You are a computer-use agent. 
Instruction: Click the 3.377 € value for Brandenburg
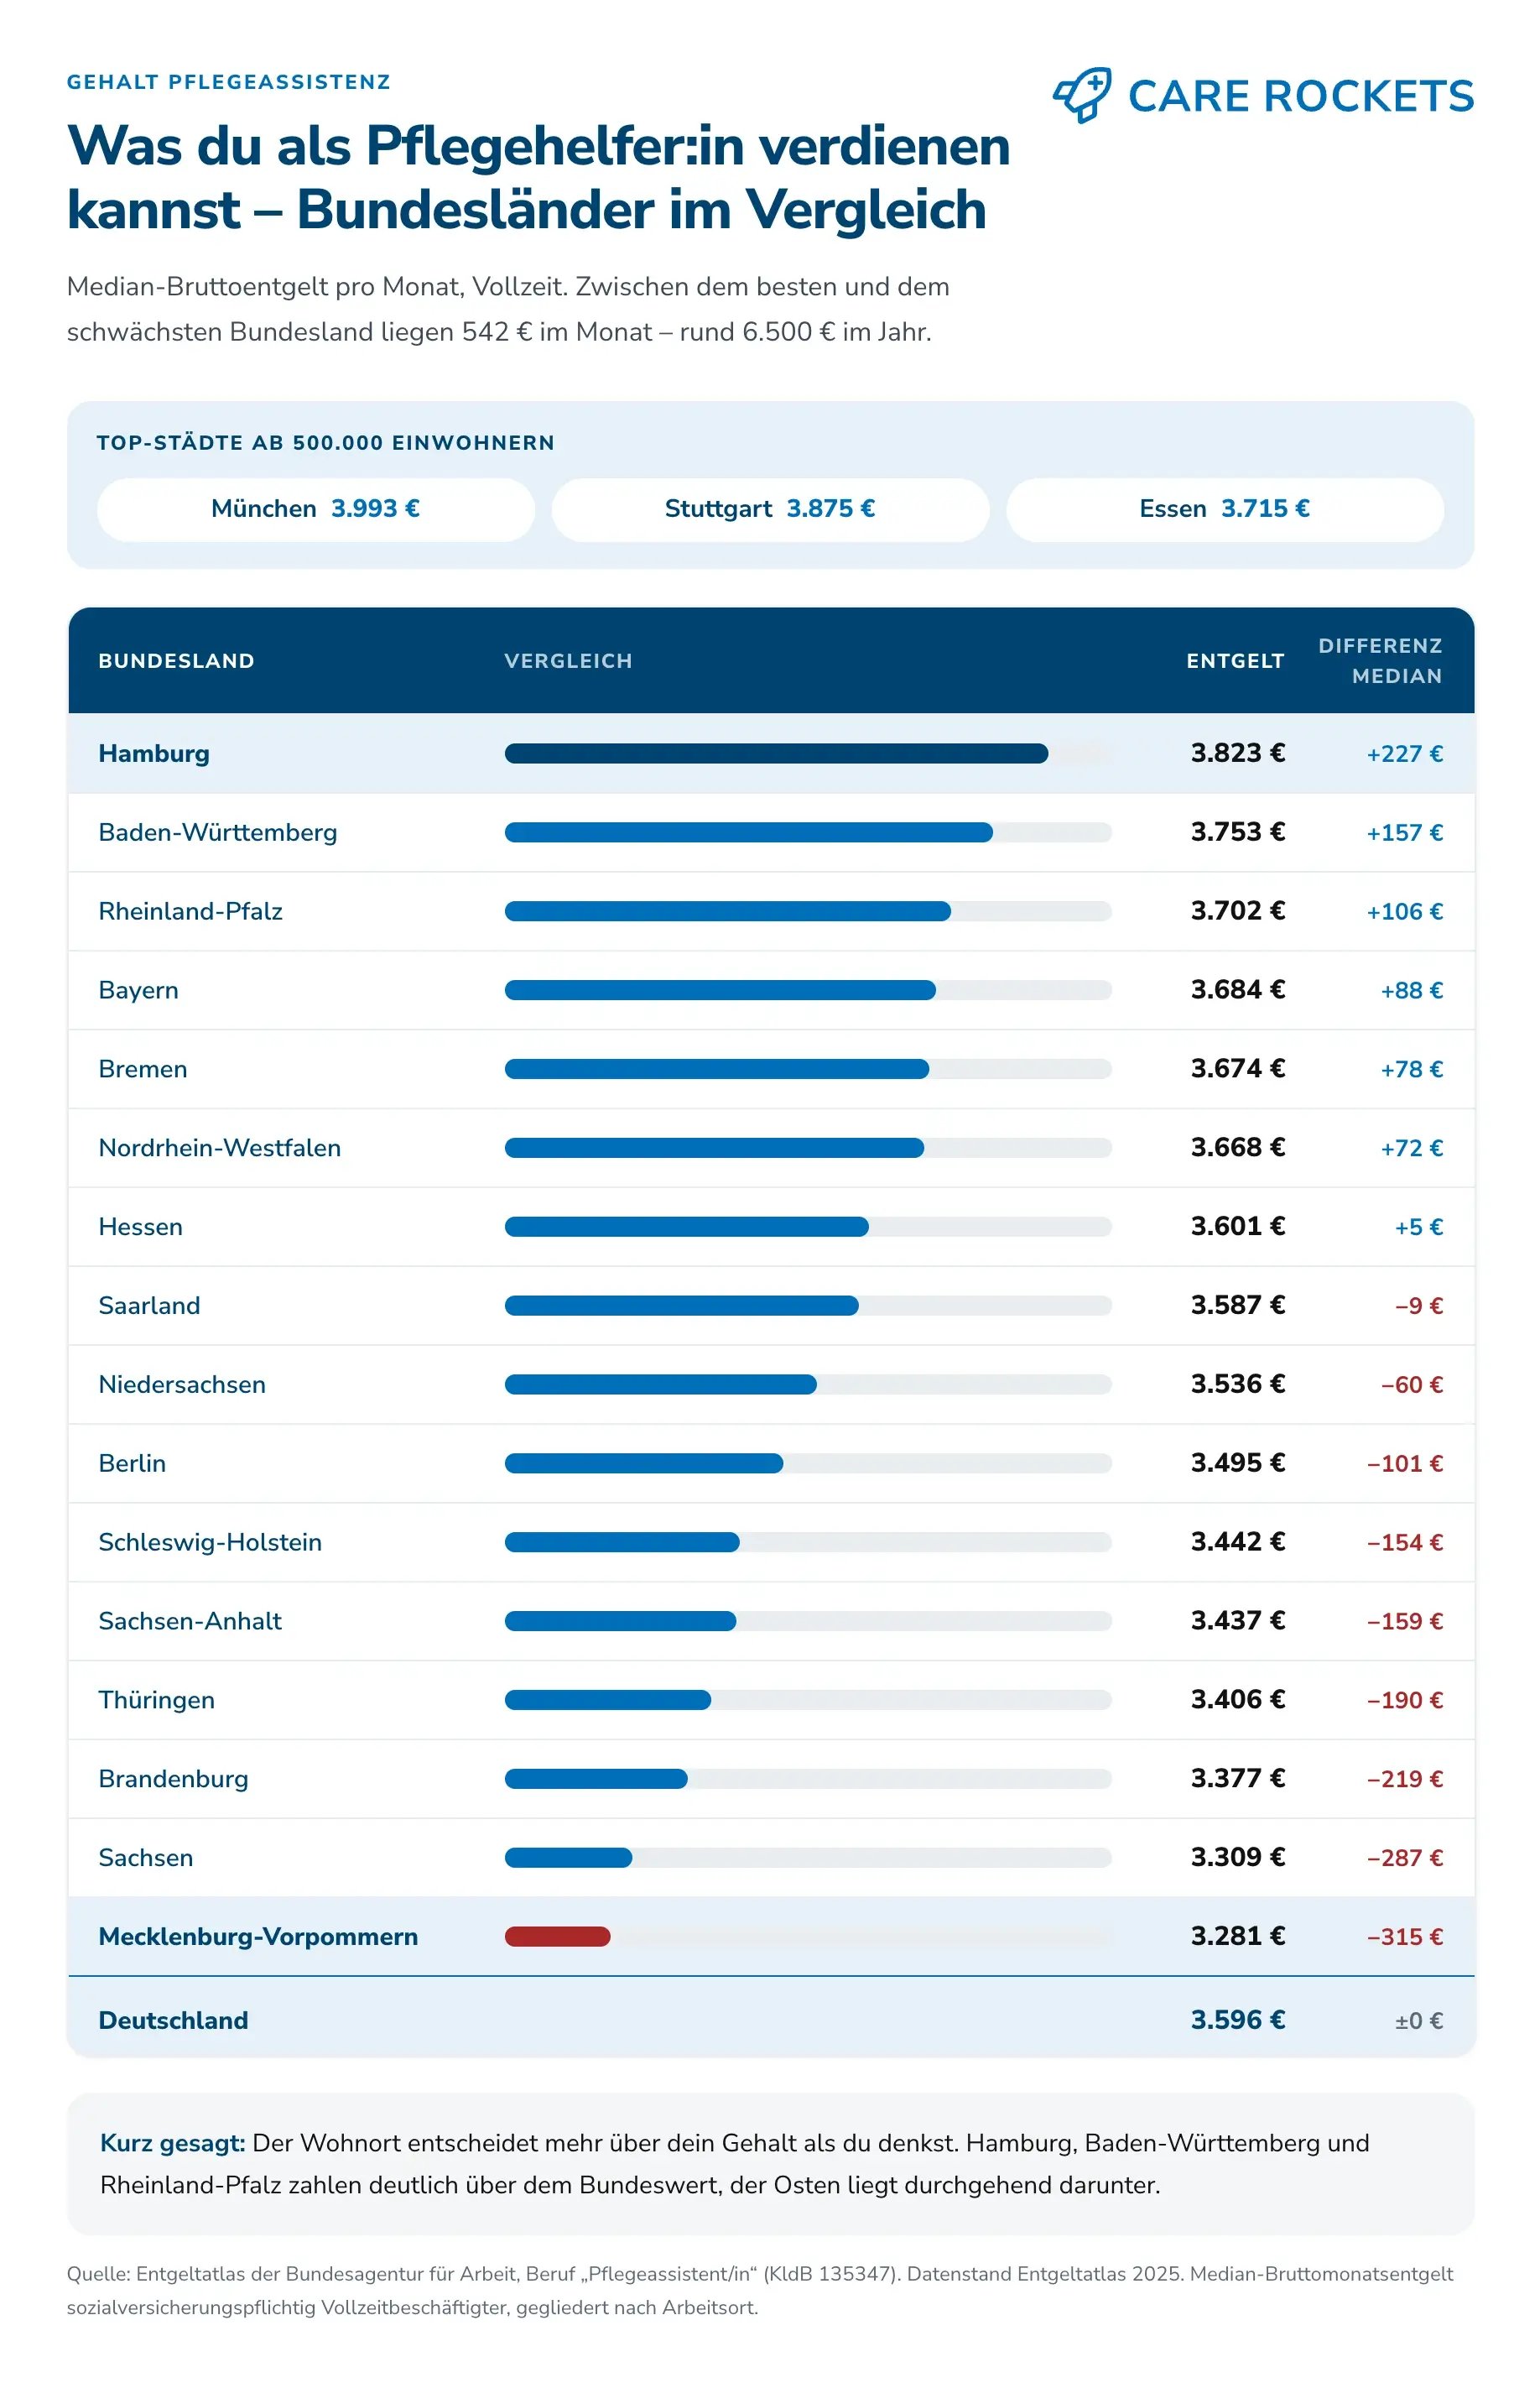[x=1238, y=1780]
